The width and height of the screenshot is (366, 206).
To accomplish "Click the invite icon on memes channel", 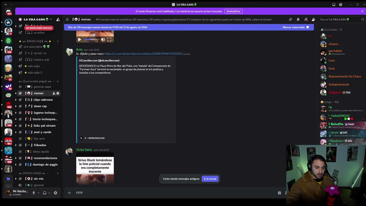I will 54,93.
